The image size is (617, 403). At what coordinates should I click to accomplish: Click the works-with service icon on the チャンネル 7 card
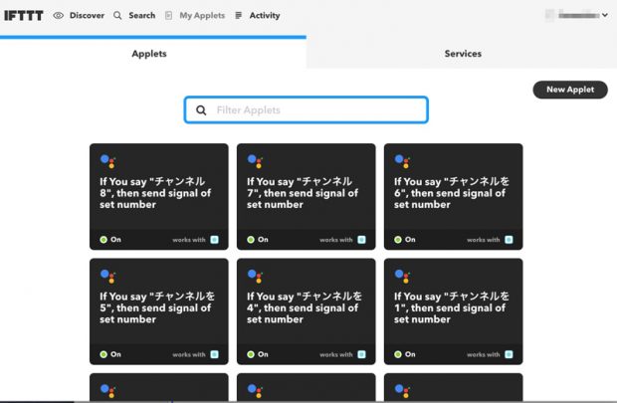pyautogui.click(x=361, y=240)
